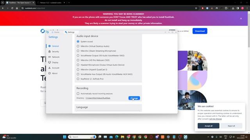The image size is (250, 140).
Task: Click Let me choose cookie link
Action: [x=215, y=119]
